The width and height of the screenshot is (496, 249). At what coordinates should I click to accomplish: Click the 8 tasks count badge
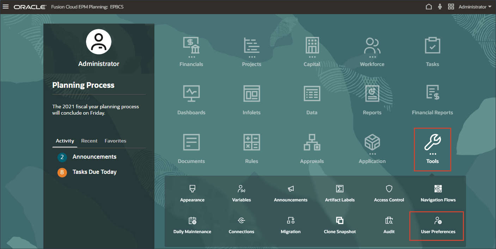pyautogui.click(x=62, y=172)
